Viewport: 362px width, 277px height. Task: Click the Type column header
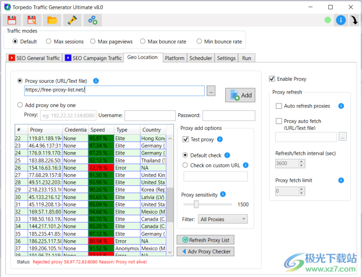127,130
